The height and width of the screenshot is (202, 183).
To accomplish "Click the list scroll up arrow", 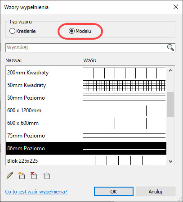I will point(170,70).
